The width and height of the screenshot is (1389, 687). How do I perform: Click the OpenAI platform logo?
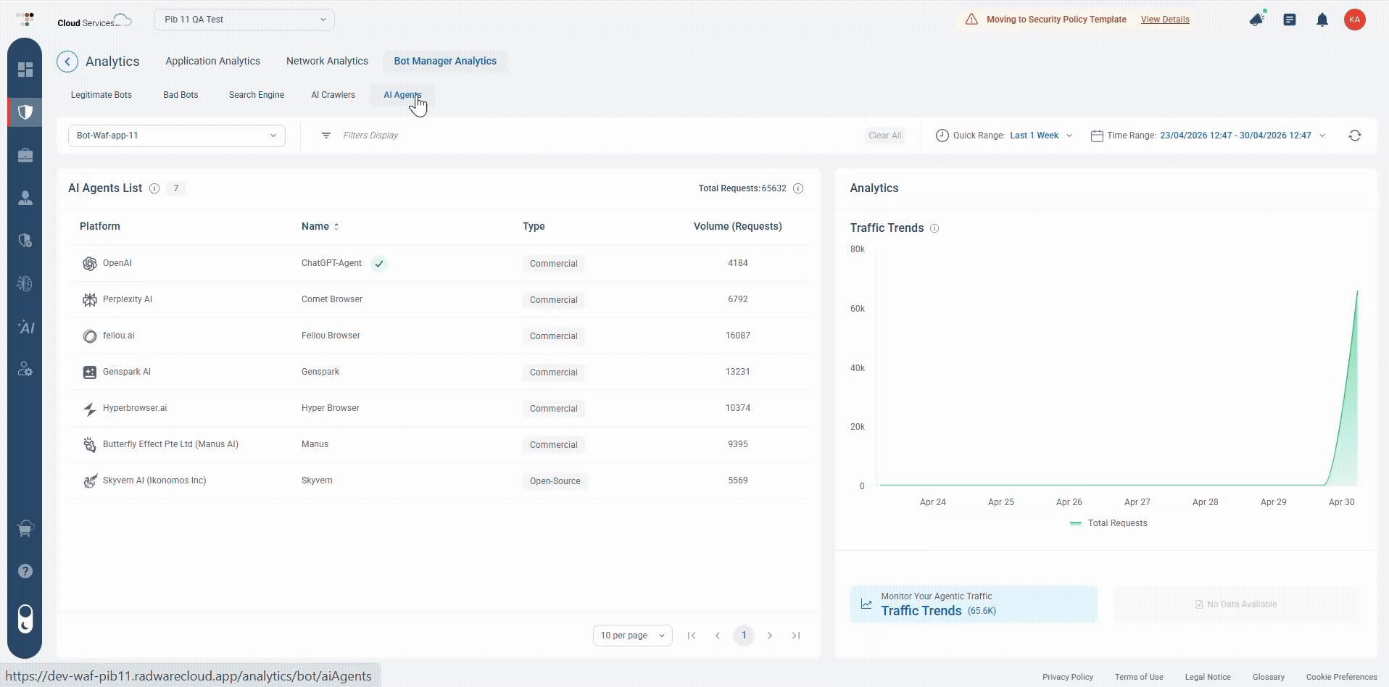tap(90, 264)
